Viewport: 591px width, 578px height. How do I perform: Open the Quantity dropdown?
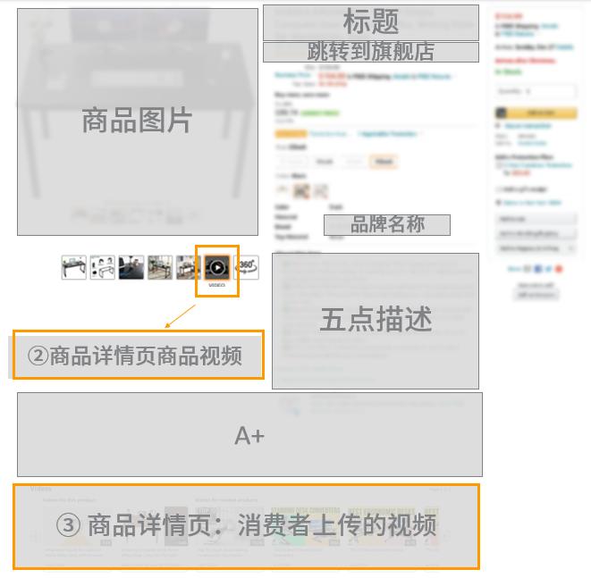click(x=536, y=91)
